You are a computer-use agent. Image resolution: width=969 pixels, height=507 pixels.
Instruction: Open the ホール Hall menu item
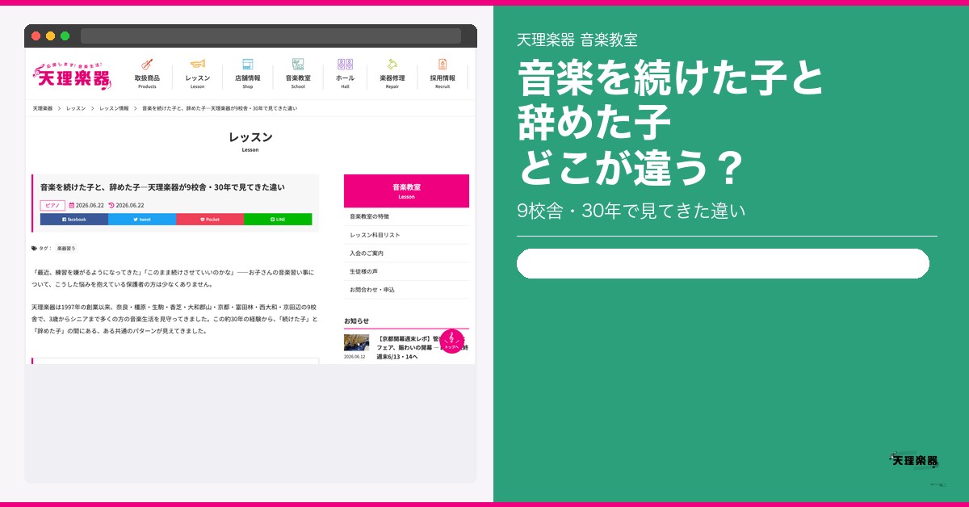(345, 74)
